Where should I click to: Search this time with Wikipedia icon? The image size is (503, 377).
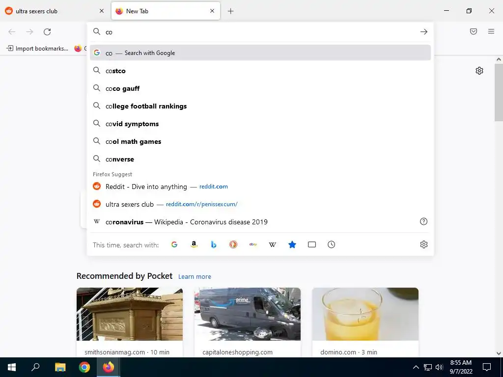272,244
